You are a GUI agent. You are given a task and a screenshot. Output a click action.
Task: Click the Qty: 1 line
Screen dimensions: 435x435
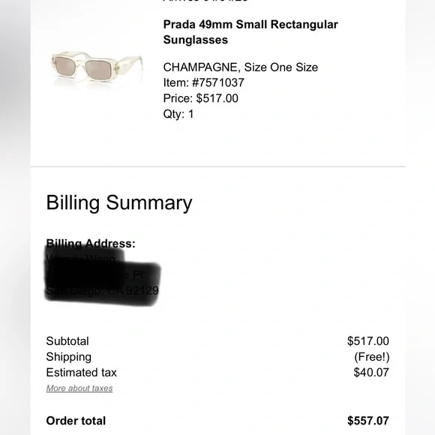pyautogui.click(x=178, y=114)
